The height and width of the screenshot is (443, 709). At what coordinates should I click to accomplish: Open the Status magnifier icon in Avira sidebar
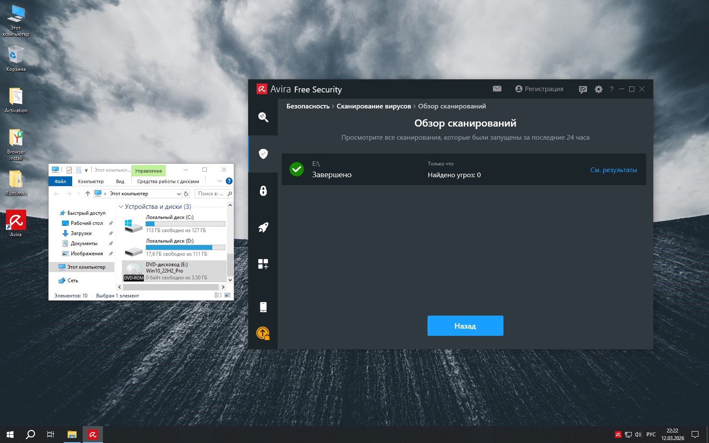click(x=263, y=117)
